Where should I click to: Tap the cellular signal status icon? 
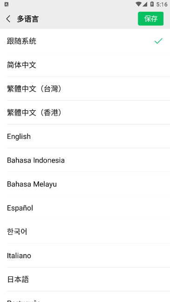145,4
